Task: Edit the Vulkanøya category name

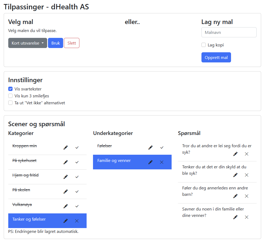Action: tap(66, 206)
